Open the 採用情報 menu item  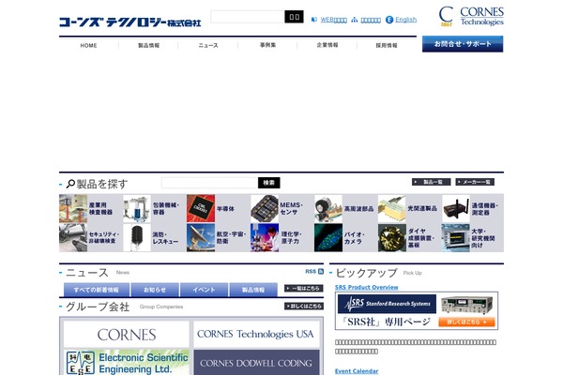387,46
